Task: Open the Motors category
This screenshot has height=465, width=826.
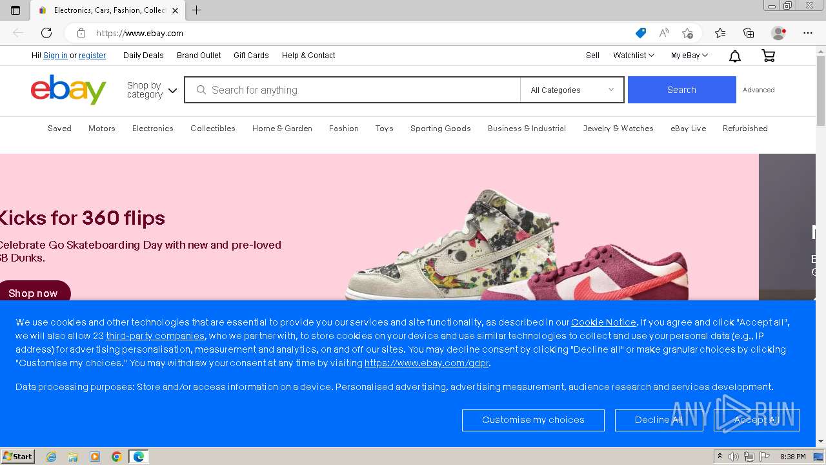Action: 102,129
